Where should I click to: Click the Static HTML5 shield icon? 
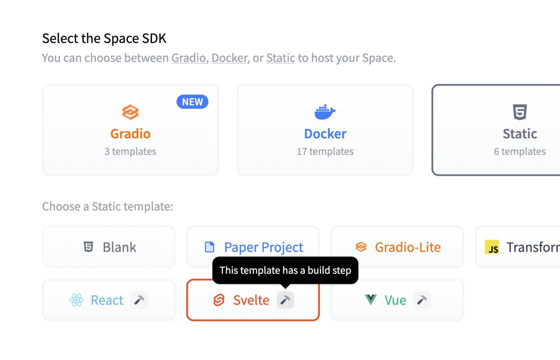pos(520,112)
